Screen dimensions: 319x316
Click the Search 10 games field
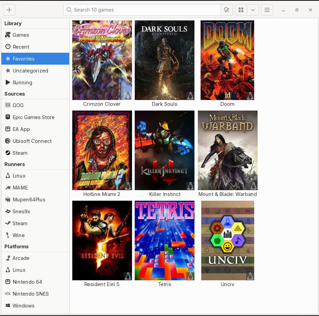(x=142, y=10)
